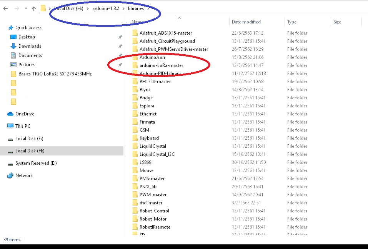Sort by Date modified column

(246, 22)
